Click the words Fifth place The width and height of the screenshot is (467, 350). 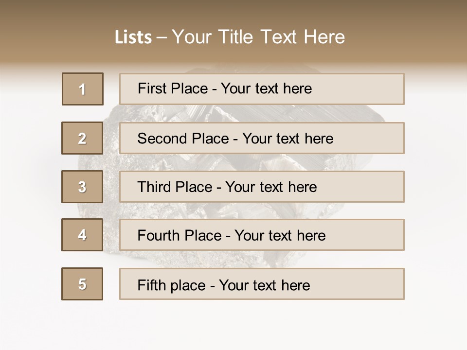(171, 285)
